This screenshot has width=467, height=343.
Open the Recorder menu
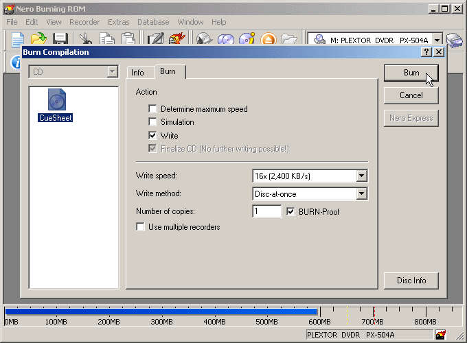click(84, 22)
